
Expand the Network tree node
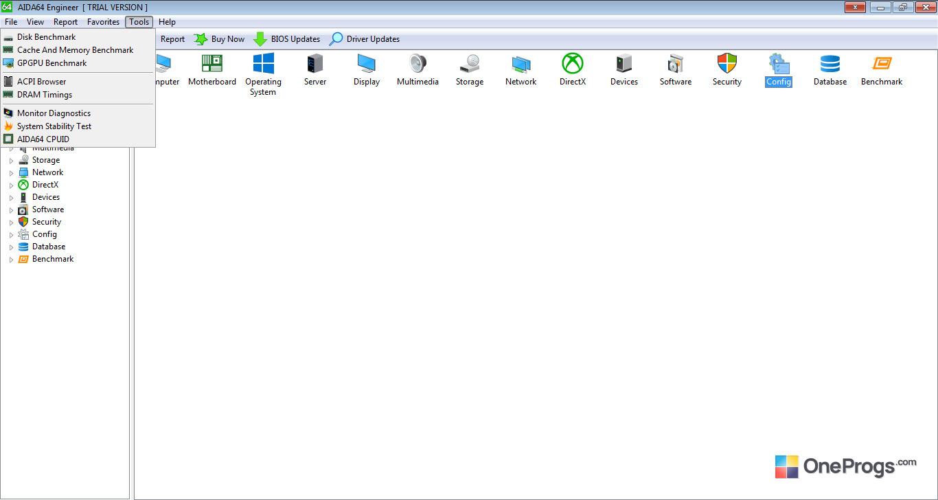(11, 173)
